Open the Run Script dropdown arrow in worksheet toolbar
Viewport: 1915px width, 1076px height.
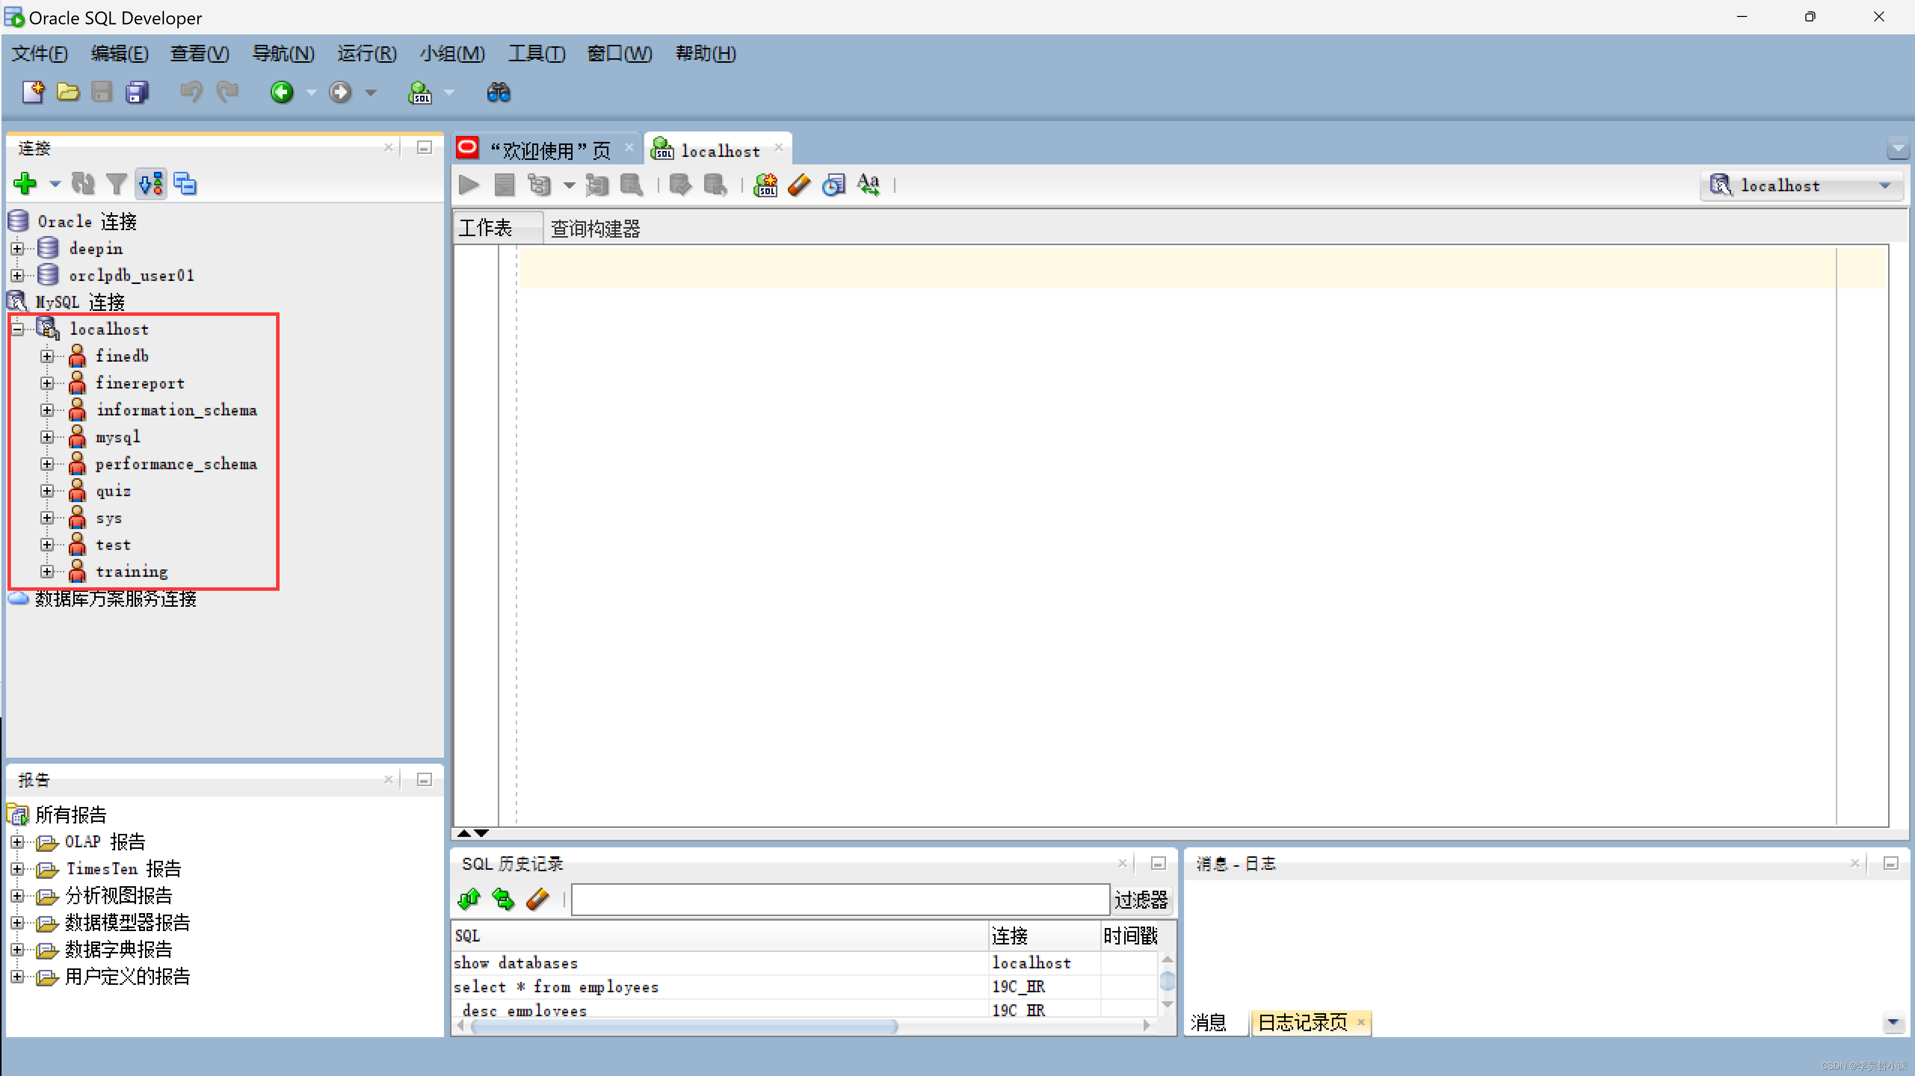click(569, 185)
